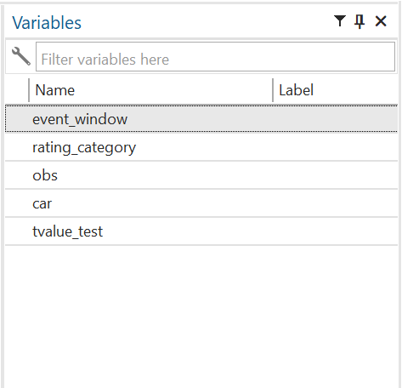This screenshot has width=402, height=388.
Task: Click the funnel filter icon in Variables header
Action: [x=340, y=21]
